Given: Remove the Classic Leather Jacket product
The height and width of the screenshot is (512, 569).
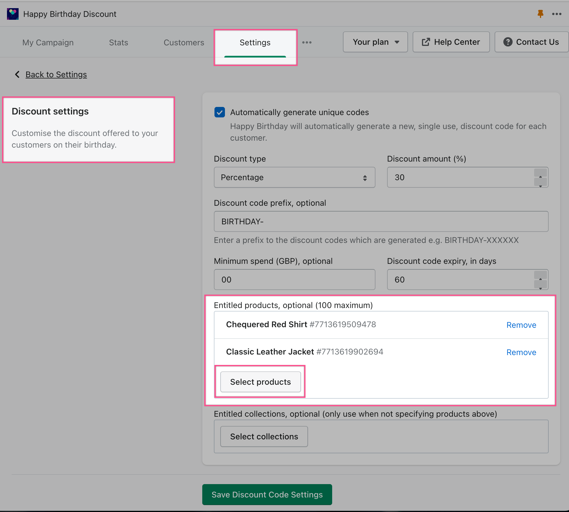Looking at the screenshot, I should pos(521,352).
